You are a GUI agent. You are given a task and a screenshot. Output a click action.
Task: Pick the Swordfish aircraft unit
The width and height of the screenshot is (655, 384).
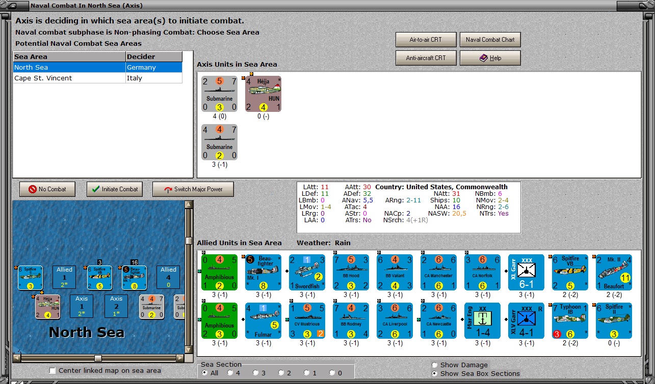tap(307, 272)
